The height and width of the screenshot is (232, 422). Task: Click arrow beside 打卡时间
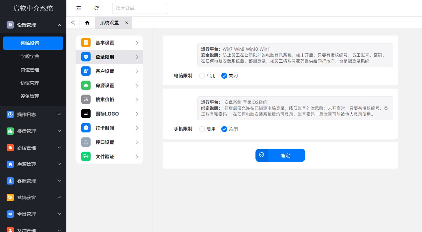[x=137, y=128]
